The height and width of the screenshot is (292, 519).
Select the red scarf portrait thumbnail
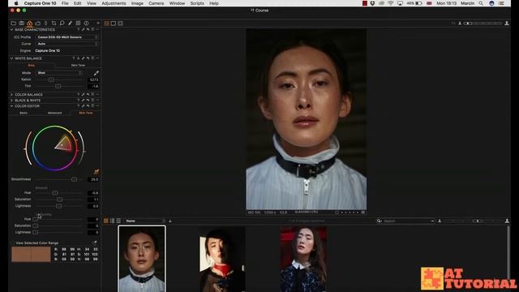[x=222, y=259]
